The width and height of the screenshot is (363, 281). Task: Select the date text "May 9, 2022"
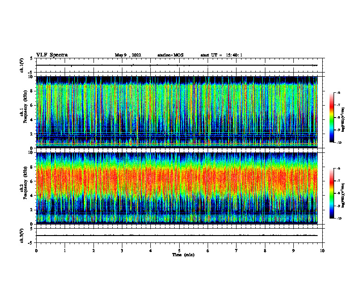[x=128, y=55]
